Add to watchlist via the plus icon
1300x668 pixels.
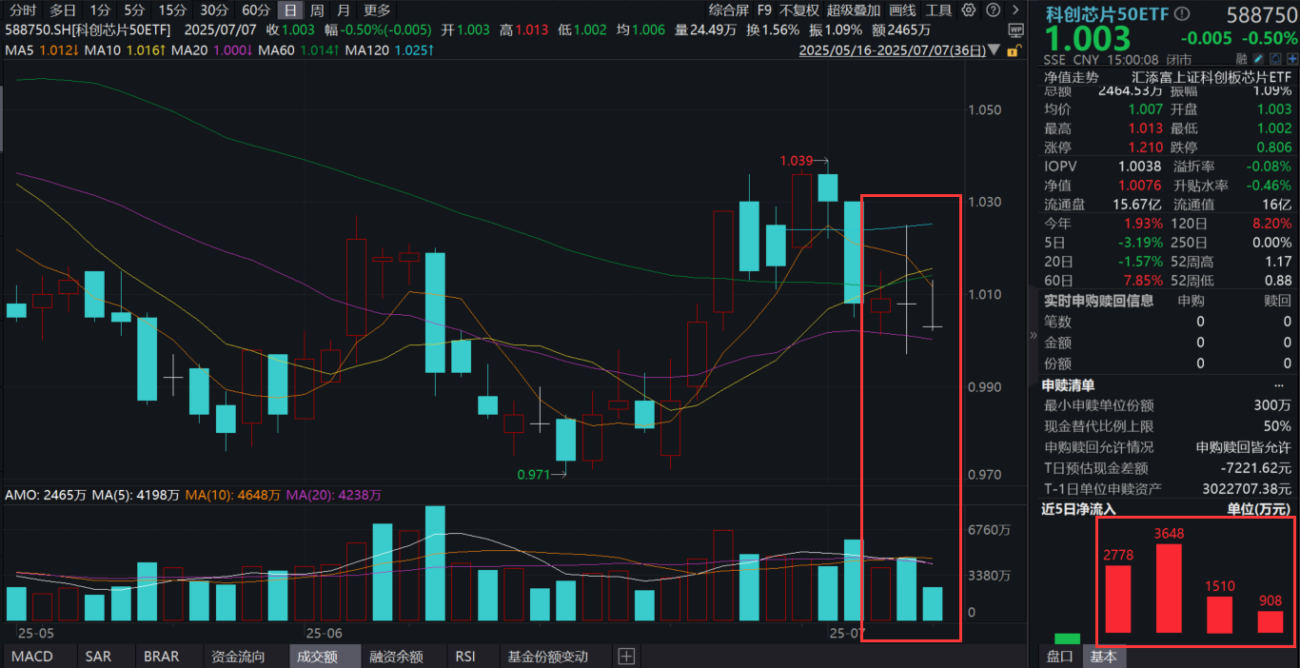1292,58
